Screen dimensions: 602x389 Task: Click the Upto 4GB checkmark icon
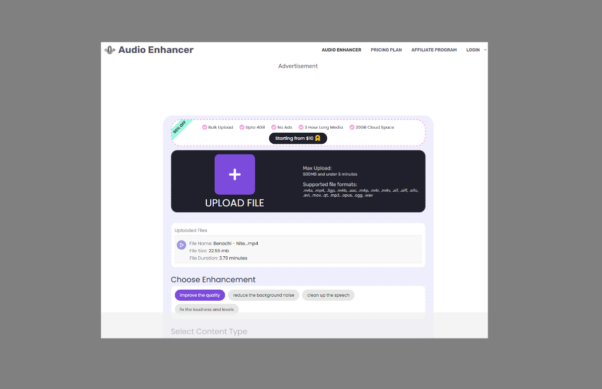tap(242, 127)
